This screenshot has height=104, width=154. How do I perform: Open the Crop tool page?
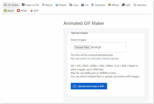coord(75,5)
